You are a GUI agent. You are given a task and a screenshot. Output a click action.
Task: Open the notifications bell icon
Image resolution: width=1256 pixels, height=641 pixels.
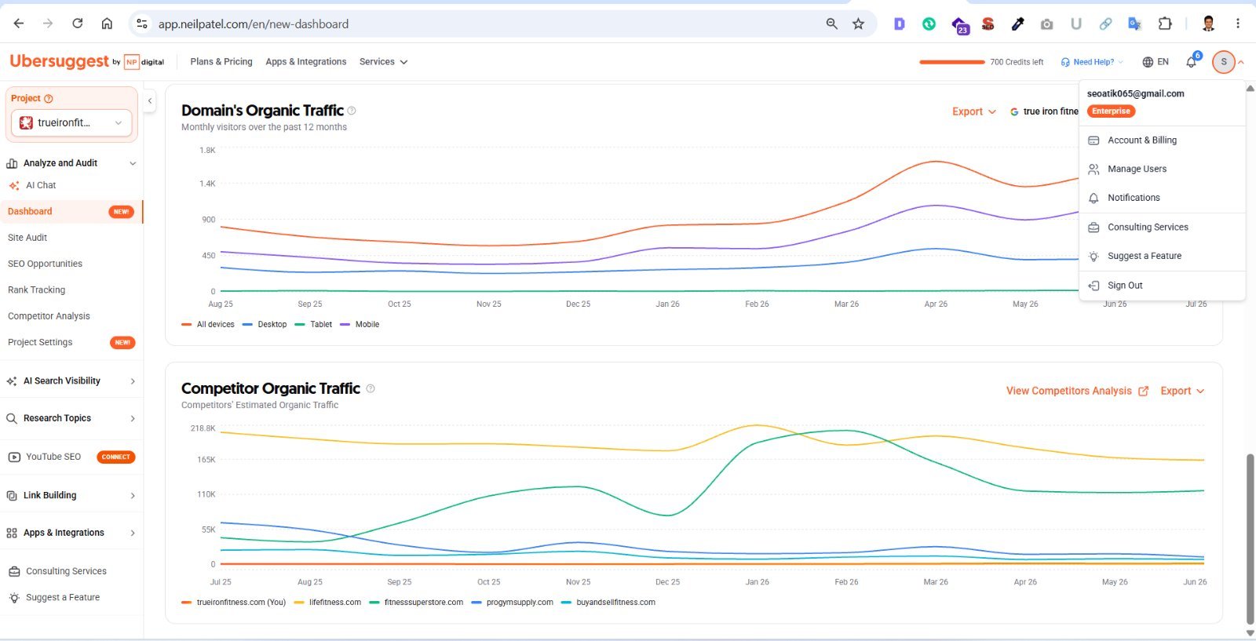[x=1192, y=62]
